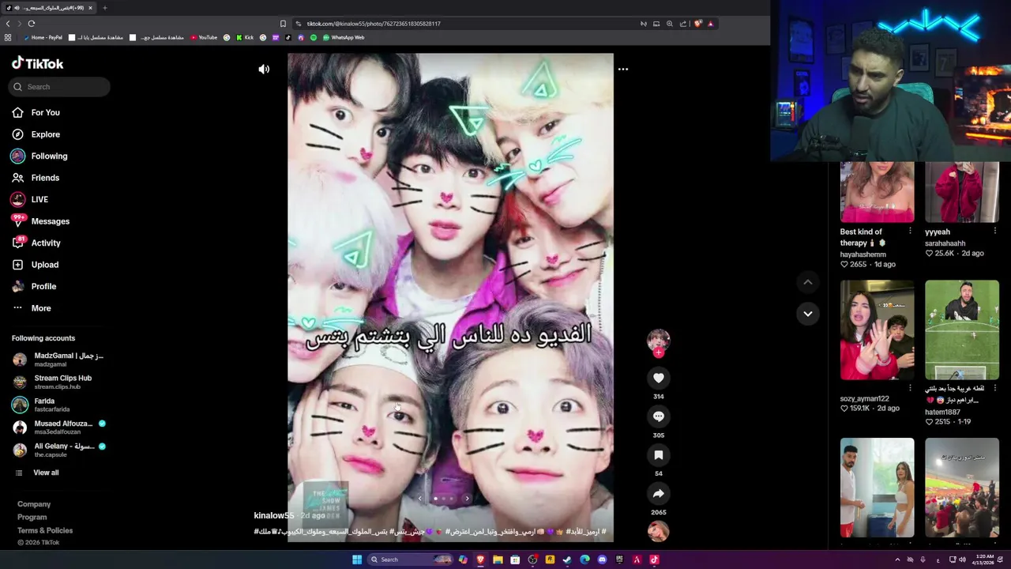Open Steam from the taskbar
The image size is (1011, 569).
tap(567, 560)
